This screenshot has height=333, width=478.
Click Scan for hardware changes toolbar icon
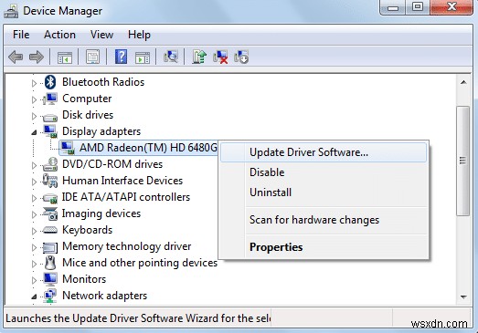[x=171, y=57]
